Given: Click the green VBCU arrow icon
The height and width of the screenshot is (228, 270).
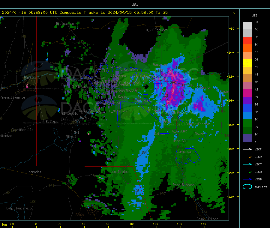Looking at the screenshot, I should click(x=247, y=172).
